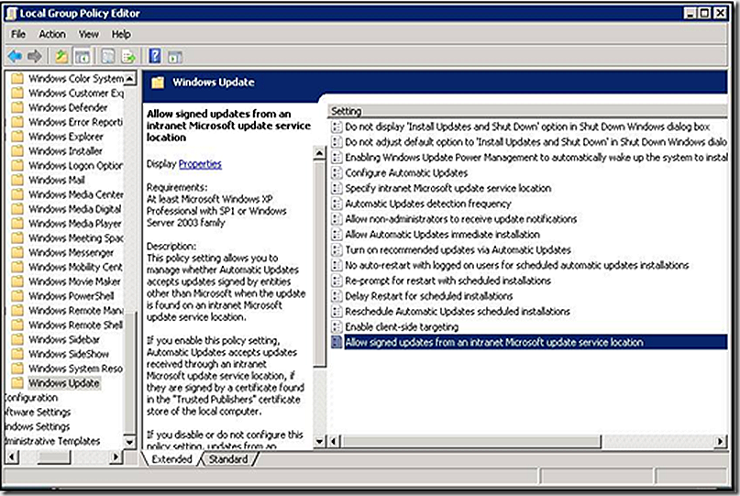This screenshot has height=496, width=740.
Task: Click description pane scroll down arrow
Action: (x=319, y=442)
